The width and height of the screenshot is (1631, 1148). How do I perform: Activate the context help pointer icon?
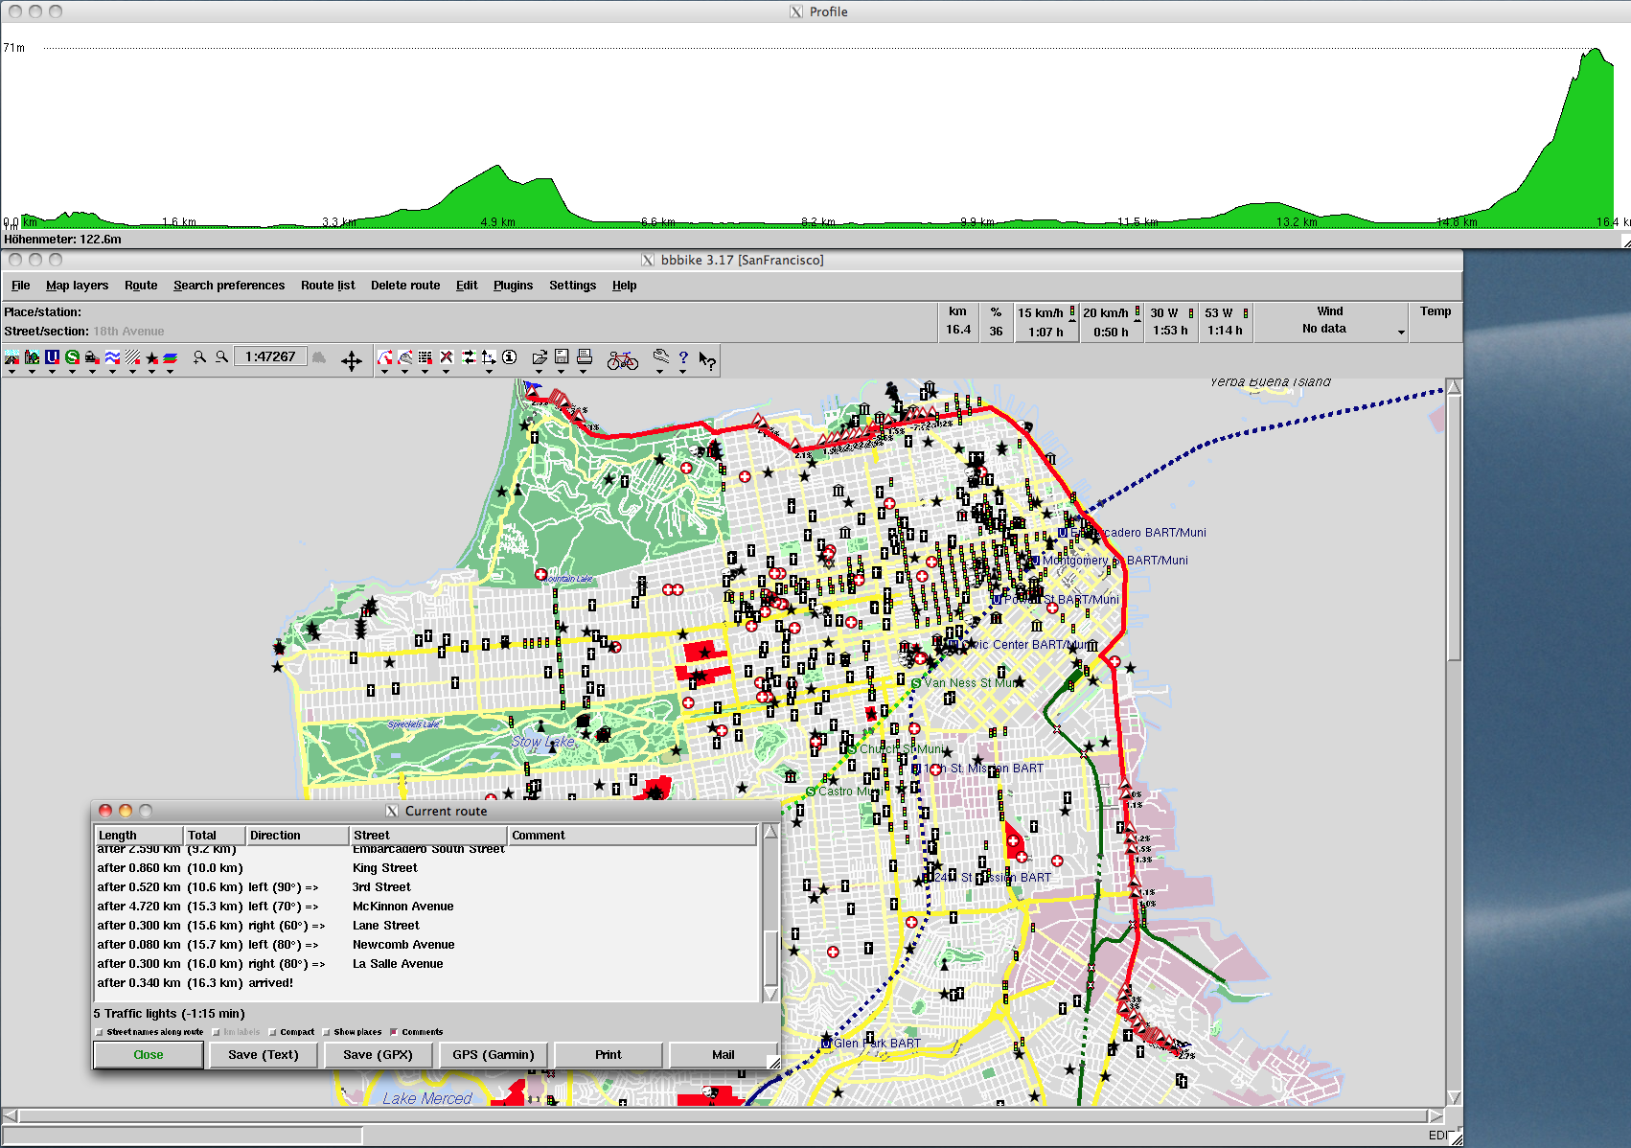pos(707,360)
